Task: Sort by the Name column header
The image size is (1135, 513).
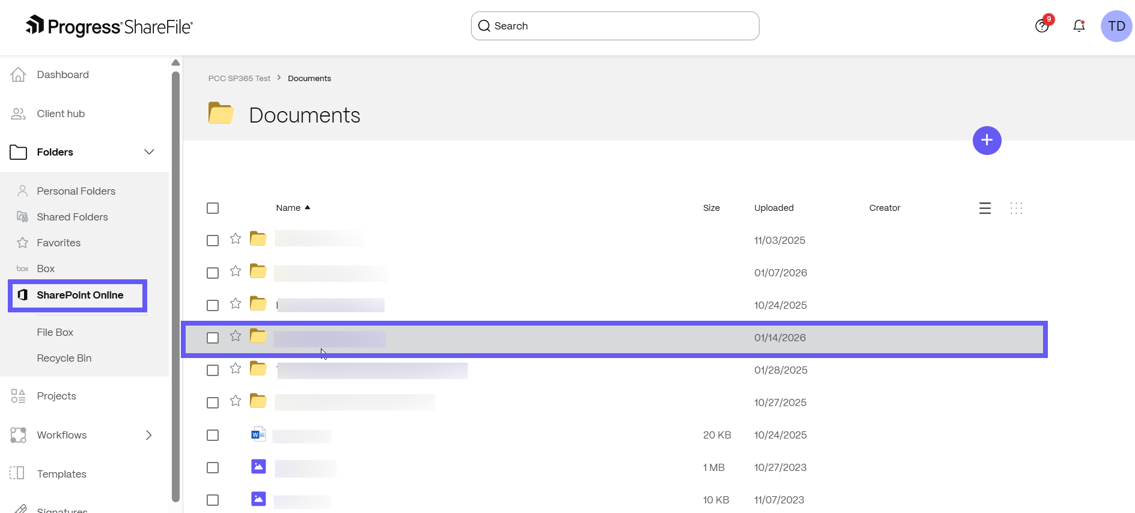Action: click(x=288, y=208)
